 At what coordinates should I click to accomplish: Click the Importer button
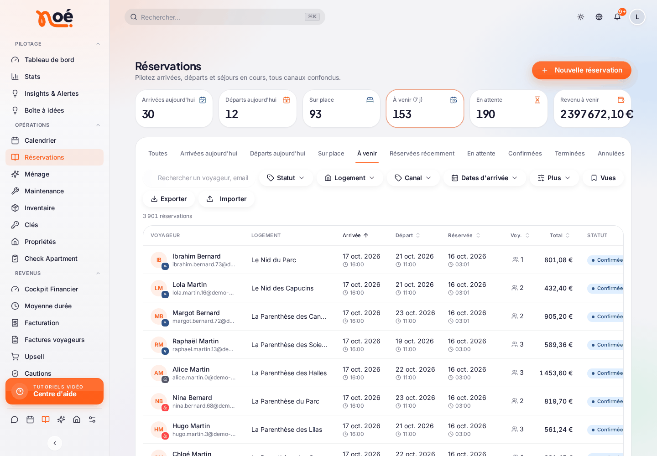[226, 199]
